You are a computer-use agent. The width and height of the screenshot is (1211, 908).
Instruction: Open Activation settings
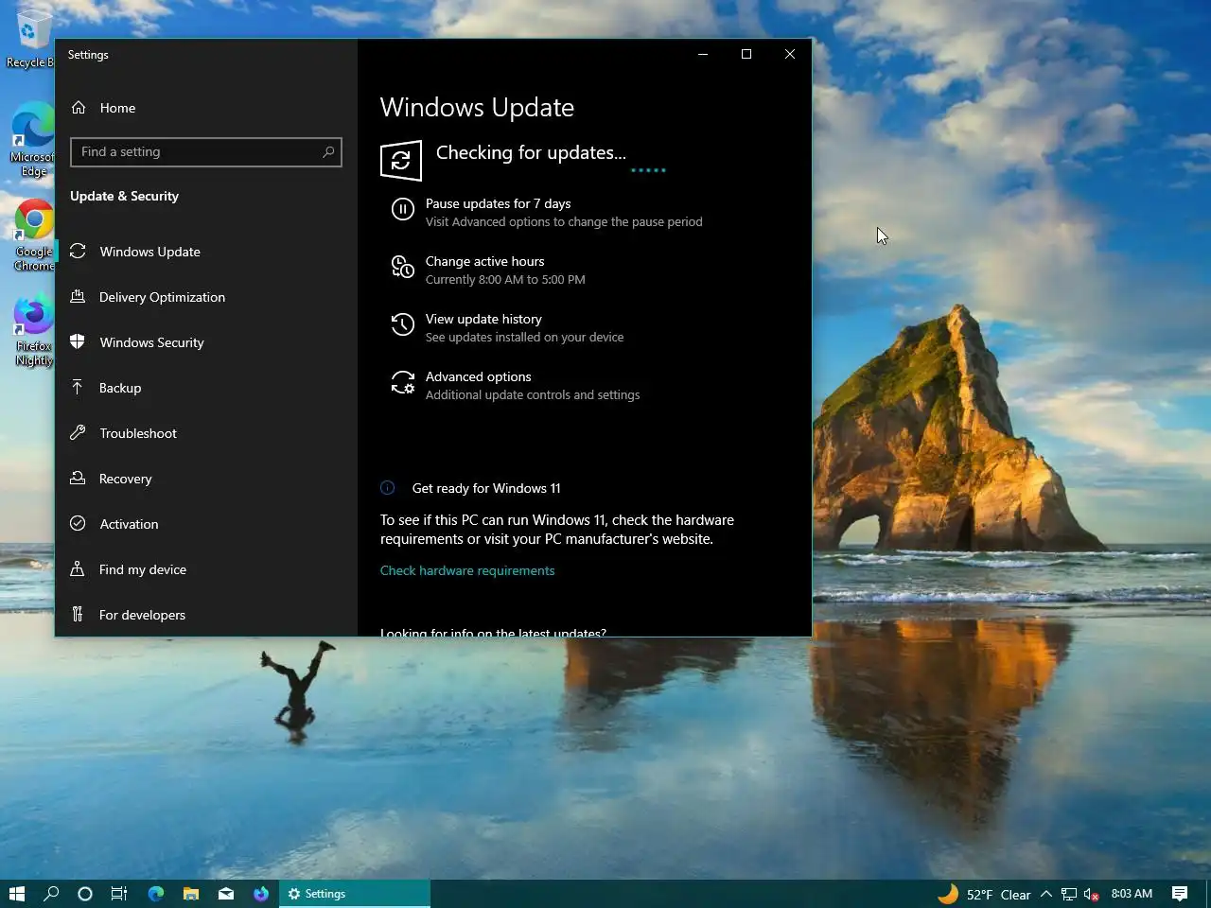[206, 524]
